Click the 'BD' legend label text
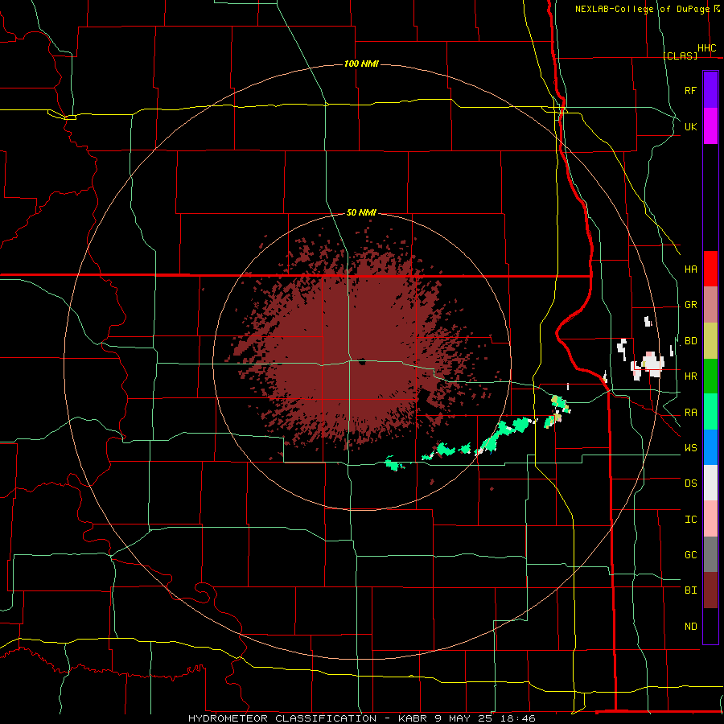 [x=691, y=341]
